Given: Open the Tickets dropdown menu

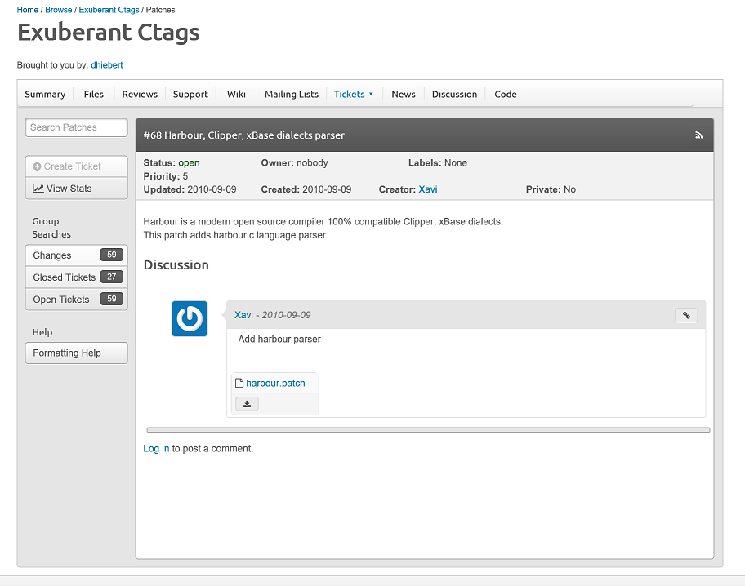Looking at the screenshot, I should coord(353,94).
